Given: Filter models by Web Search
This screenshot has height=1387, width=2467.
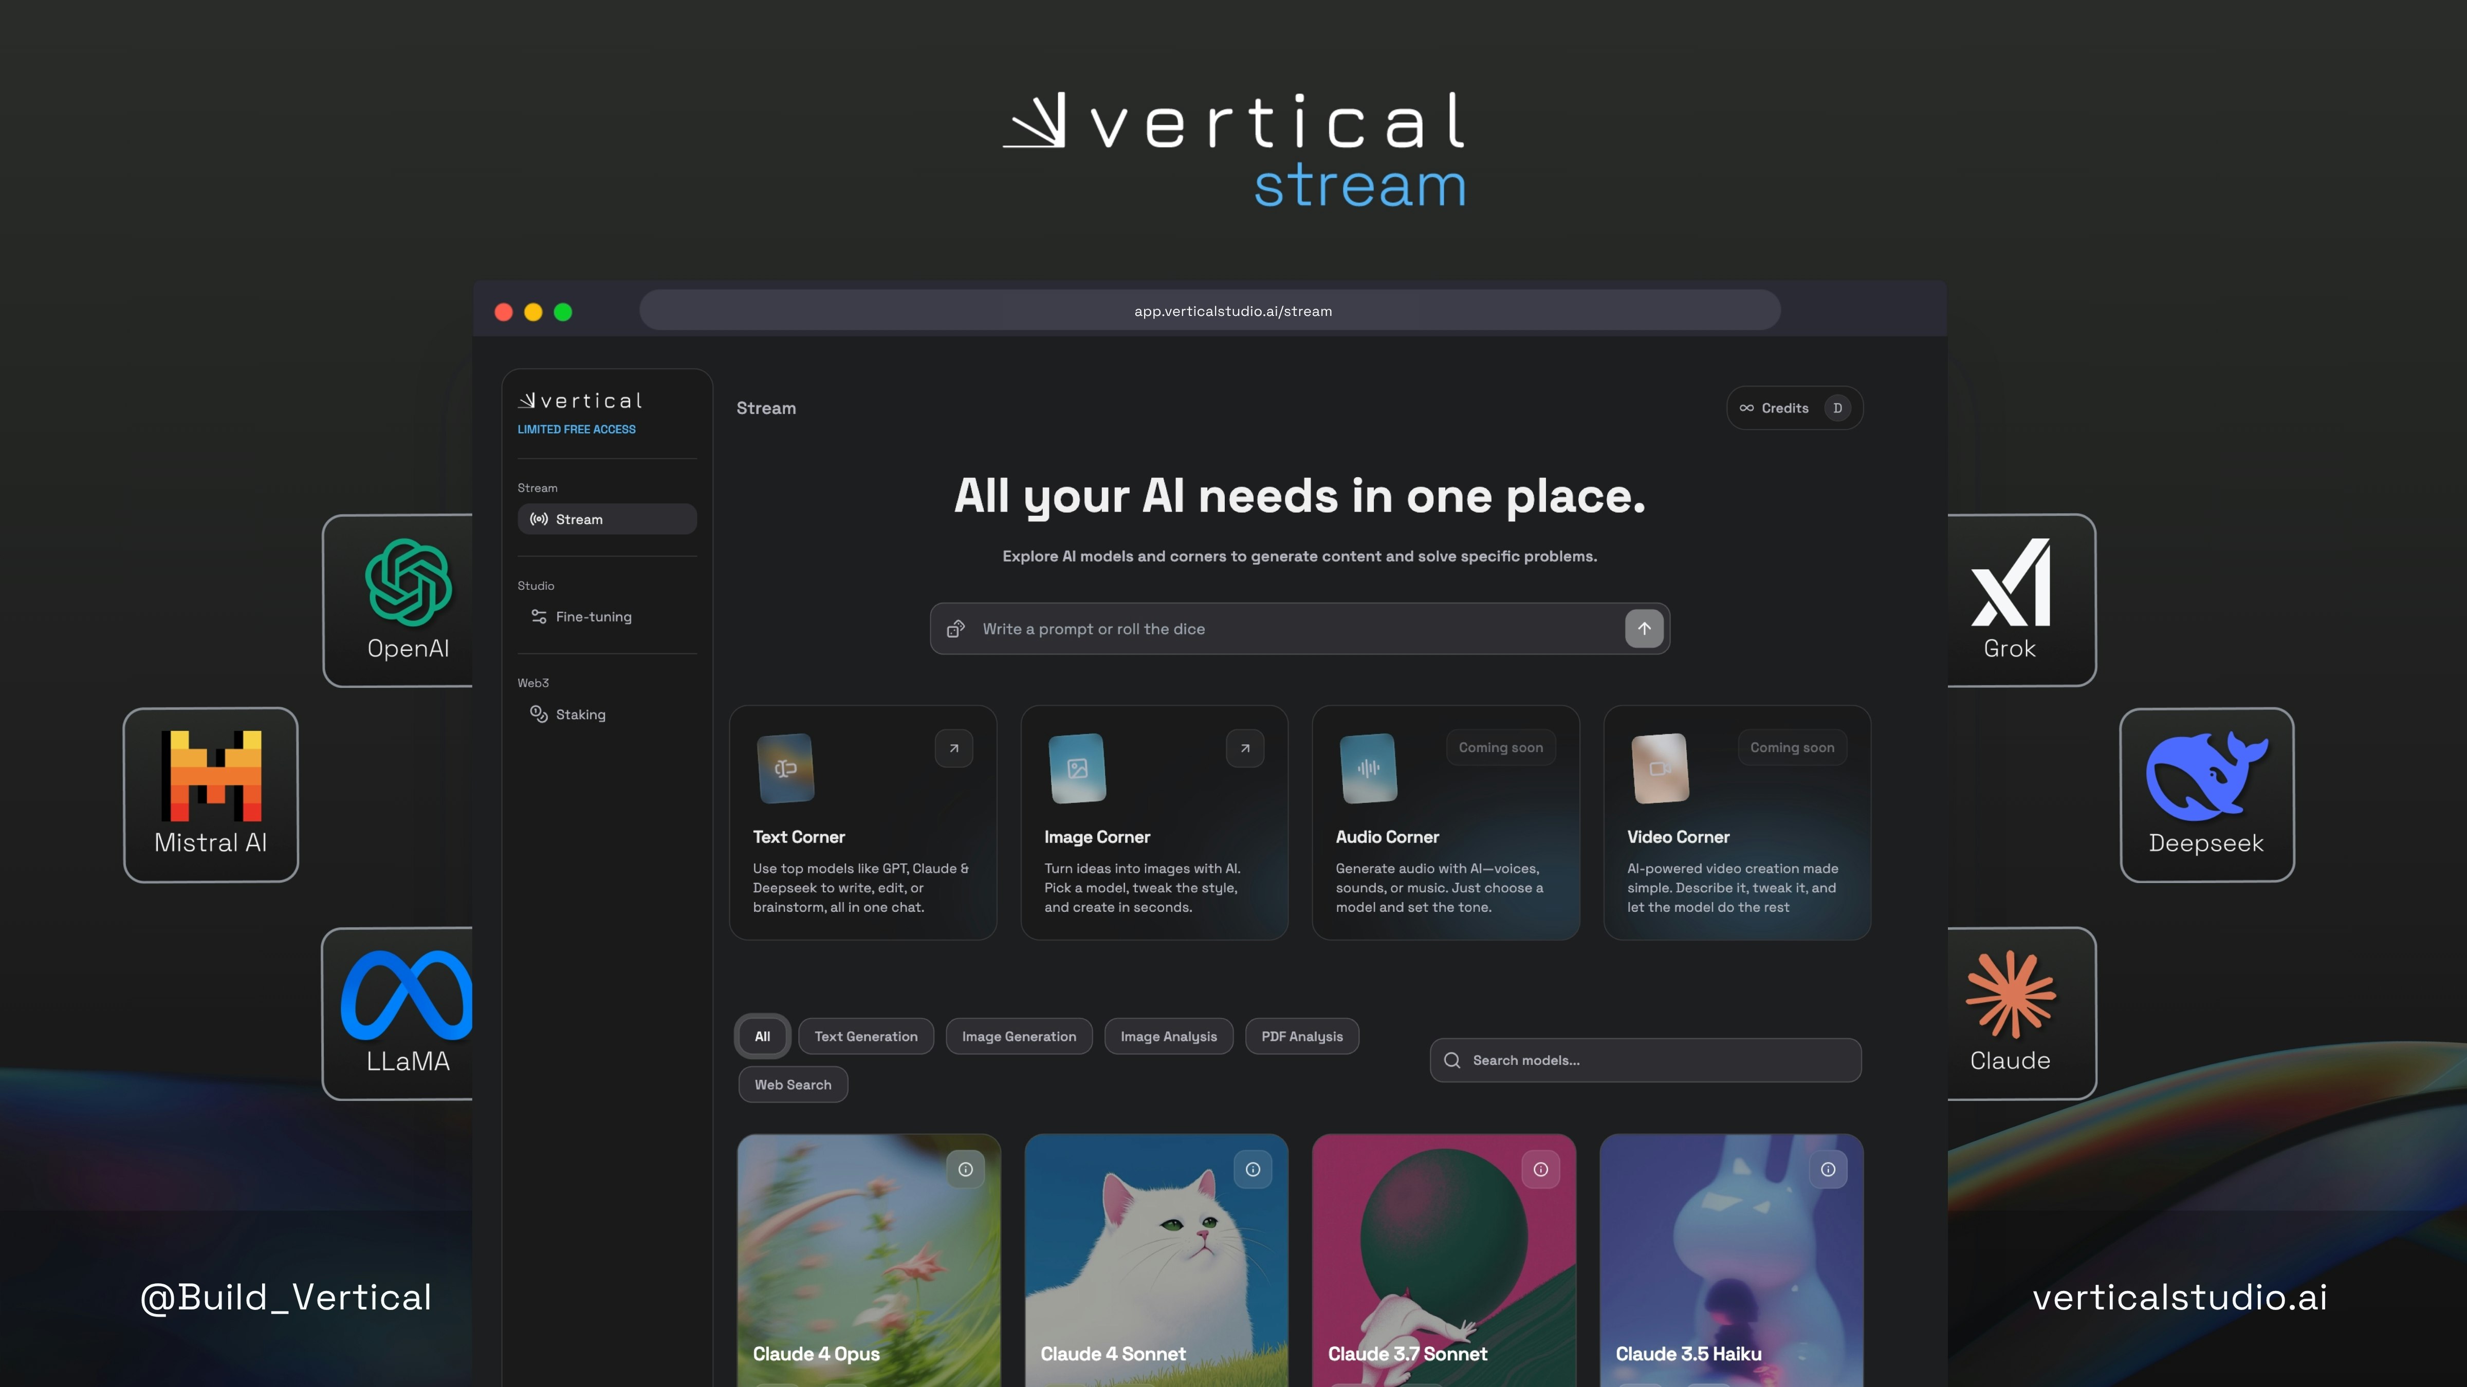Looking at the screenshot, I should [x=793, y=1083].
